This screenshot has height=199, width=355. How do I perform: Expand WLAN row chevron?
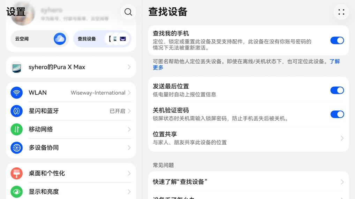point(129,93)
